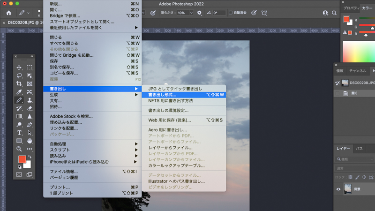
Task: Open the search magnifier in options bar
Action: [334, 13]
